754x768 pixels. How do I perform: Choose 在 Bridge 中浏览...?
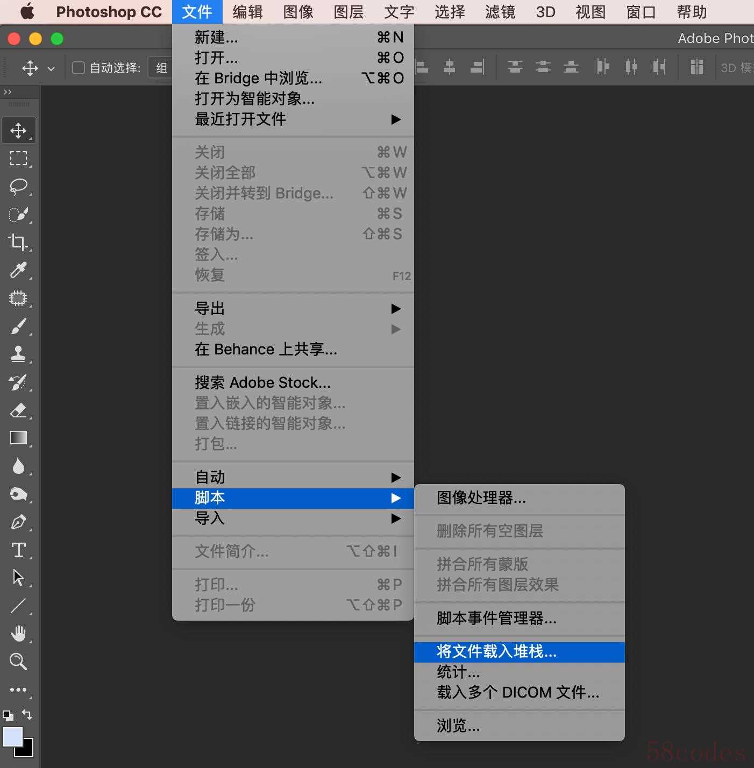point(293,79)
